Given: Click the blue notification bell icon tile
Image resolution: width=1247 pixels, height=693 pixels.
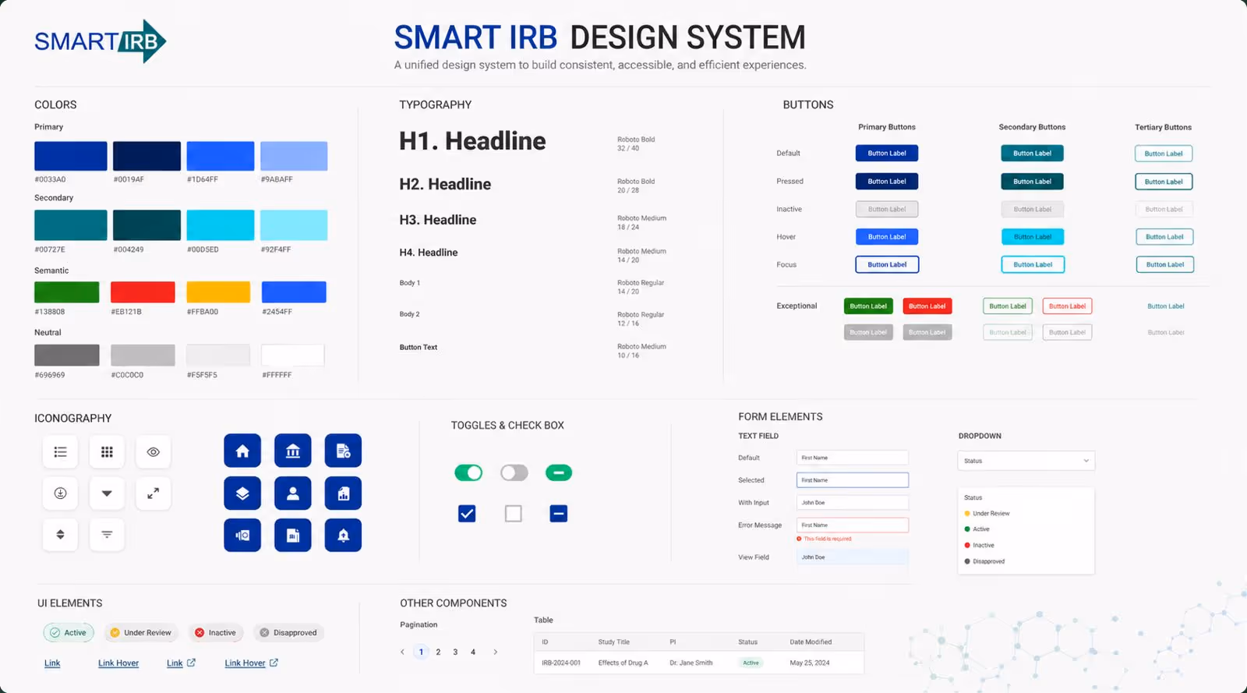Looking at the screenshot, I should [x=344, y=536].
